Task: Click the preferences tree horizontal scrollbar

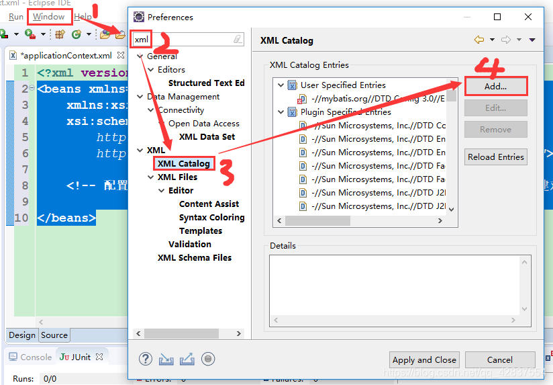Action: 181,333
